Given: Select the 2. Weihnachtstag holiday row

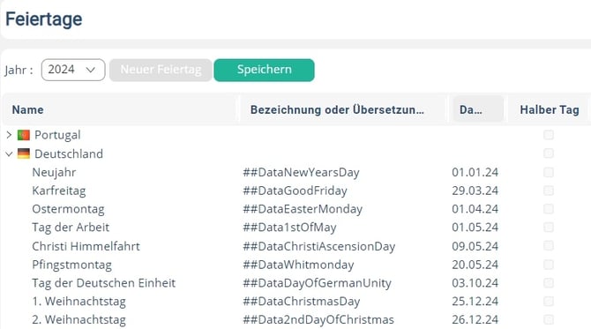Looking at the screenshot, I should pos(295,319).
